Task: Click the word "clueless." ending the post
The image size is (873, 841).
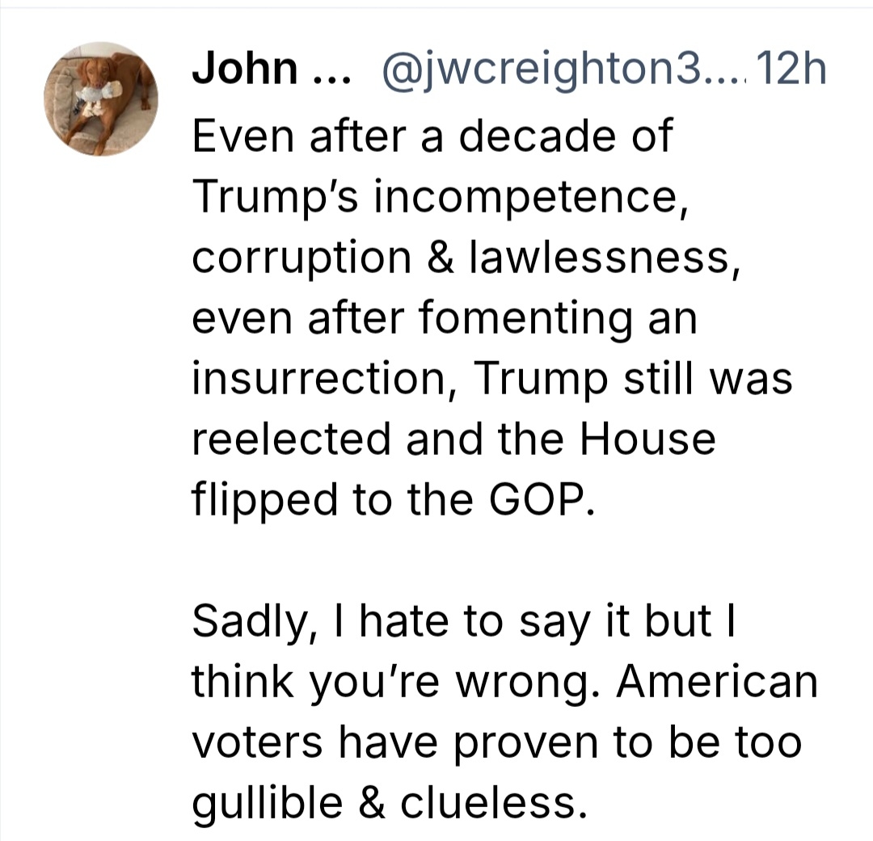Action: click(501, 802)
